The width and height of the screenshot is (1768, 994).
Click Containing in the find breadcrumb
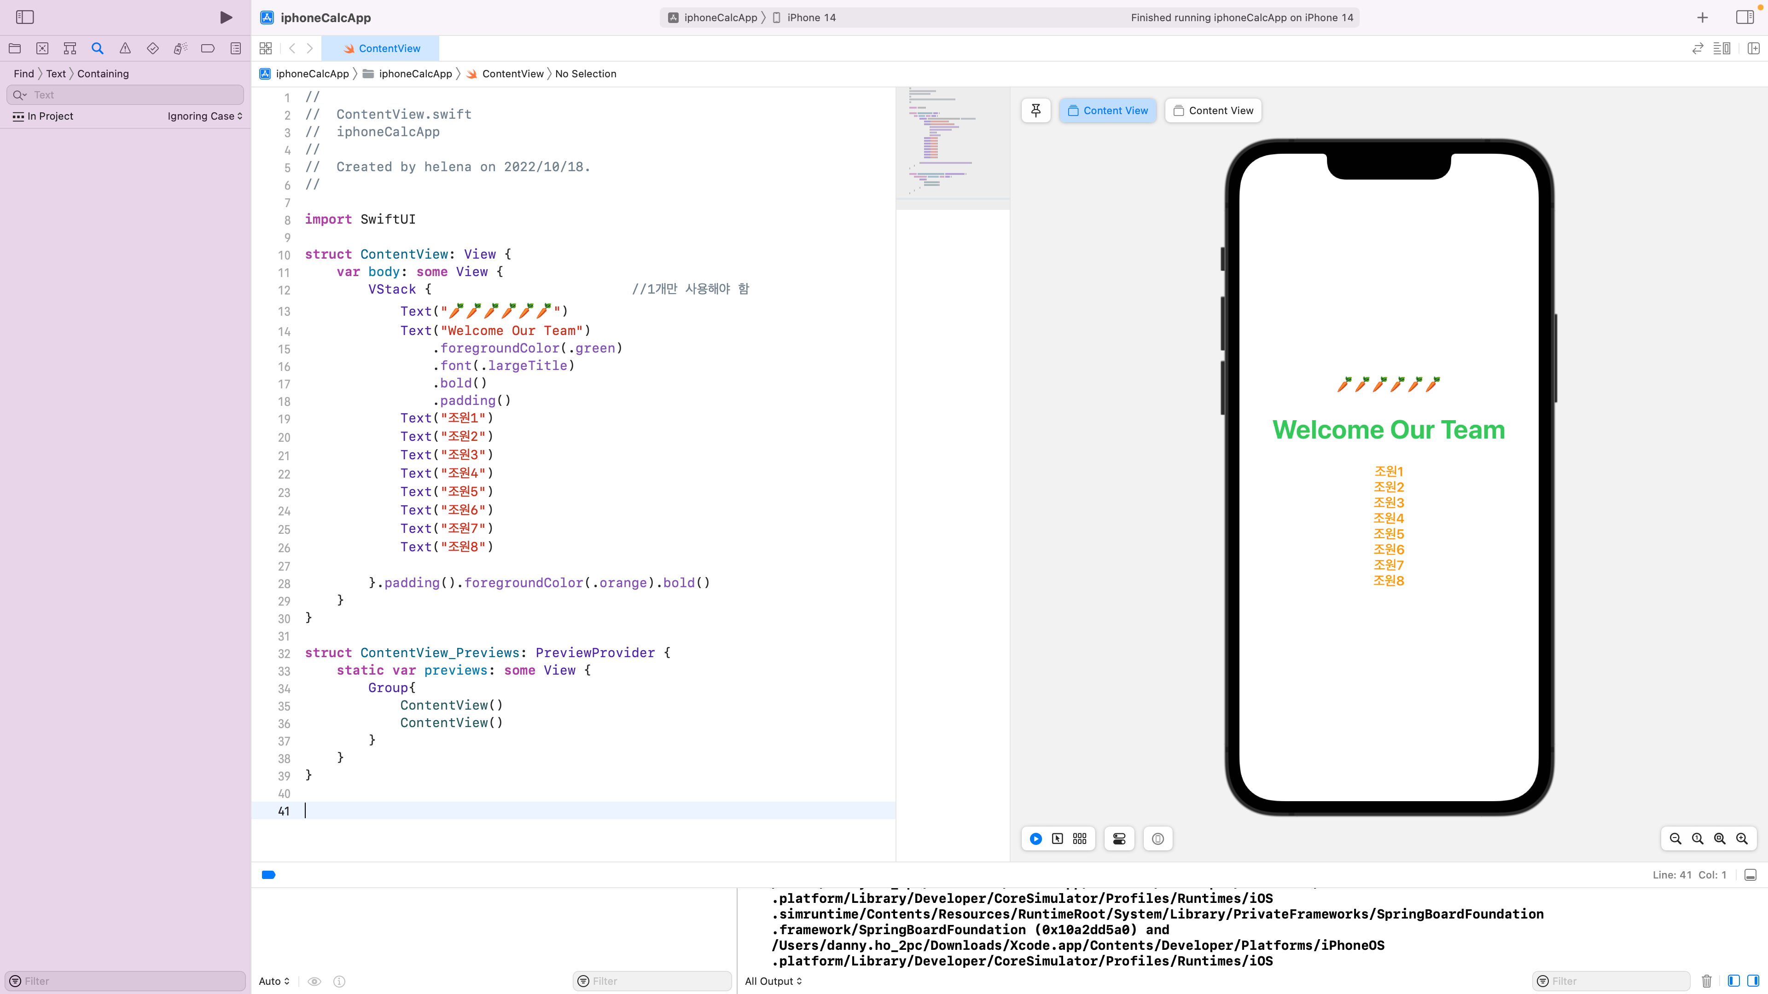(103, 74)
